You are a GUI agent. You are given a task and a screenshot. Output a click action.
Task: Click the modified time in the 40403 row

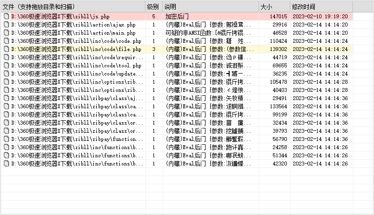321,90
